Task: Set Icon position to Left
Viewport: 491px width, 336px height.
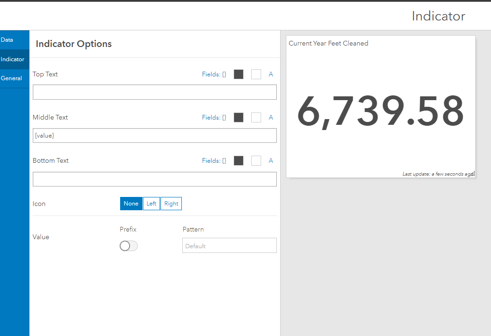Action: 151,204
